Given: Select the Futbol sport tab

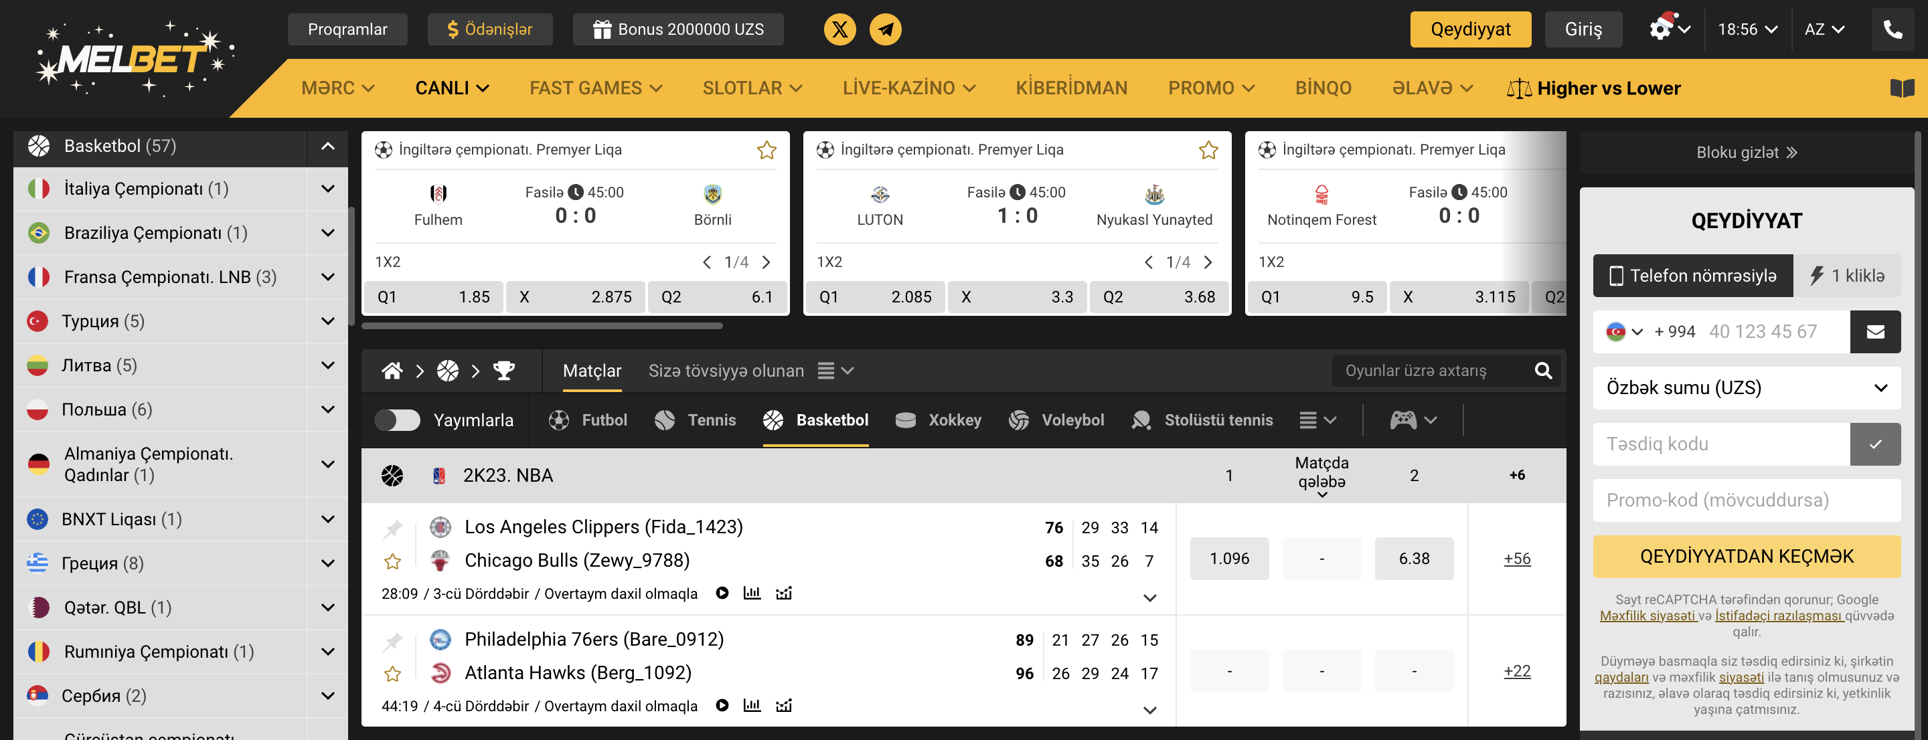Looking at the screenshot, I should [x=588, y=420].
